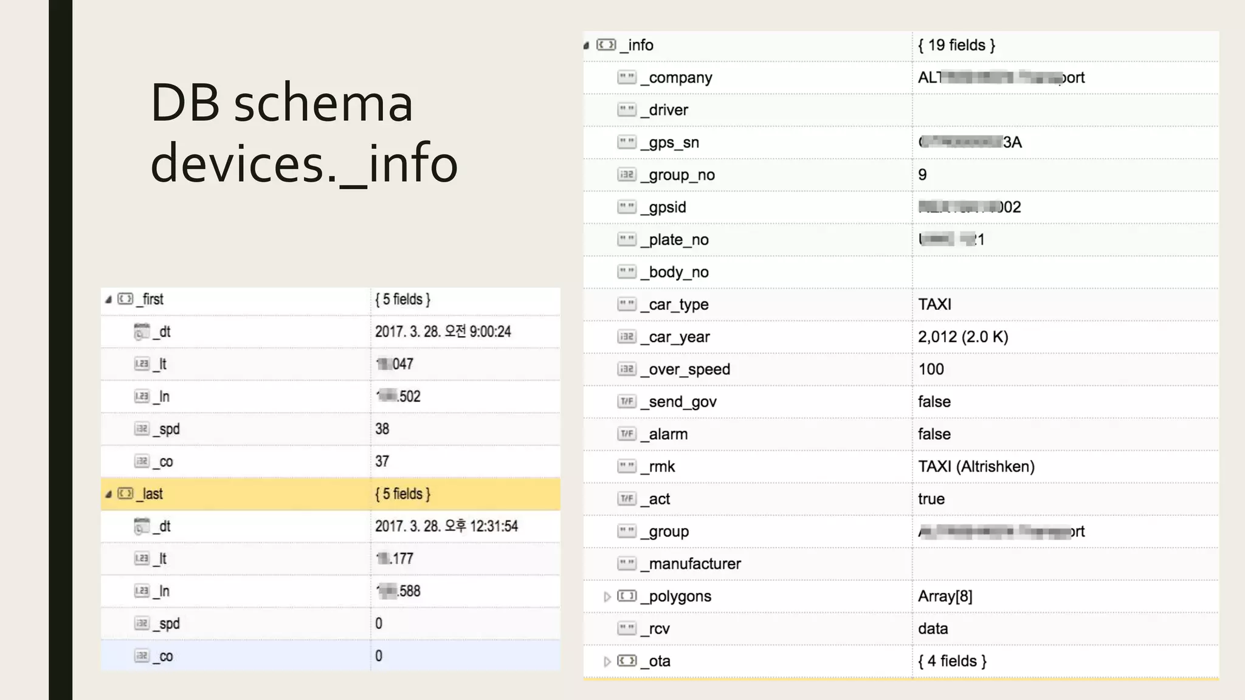
Task: Click the int32 icon for _group_no
Action: pyautogui.click(x=627, y=175)
